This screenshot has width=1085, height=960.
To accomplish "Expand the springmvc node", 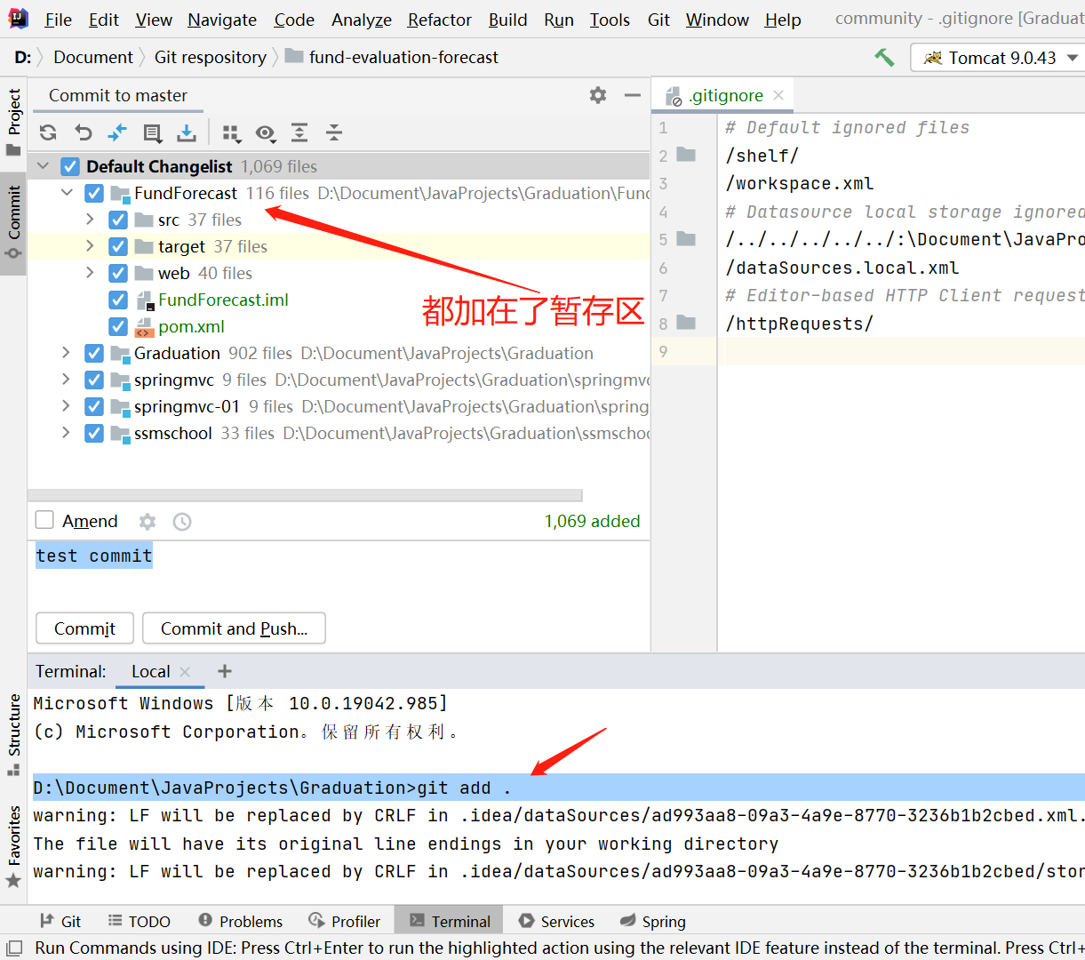I will [x=66, y=380].
